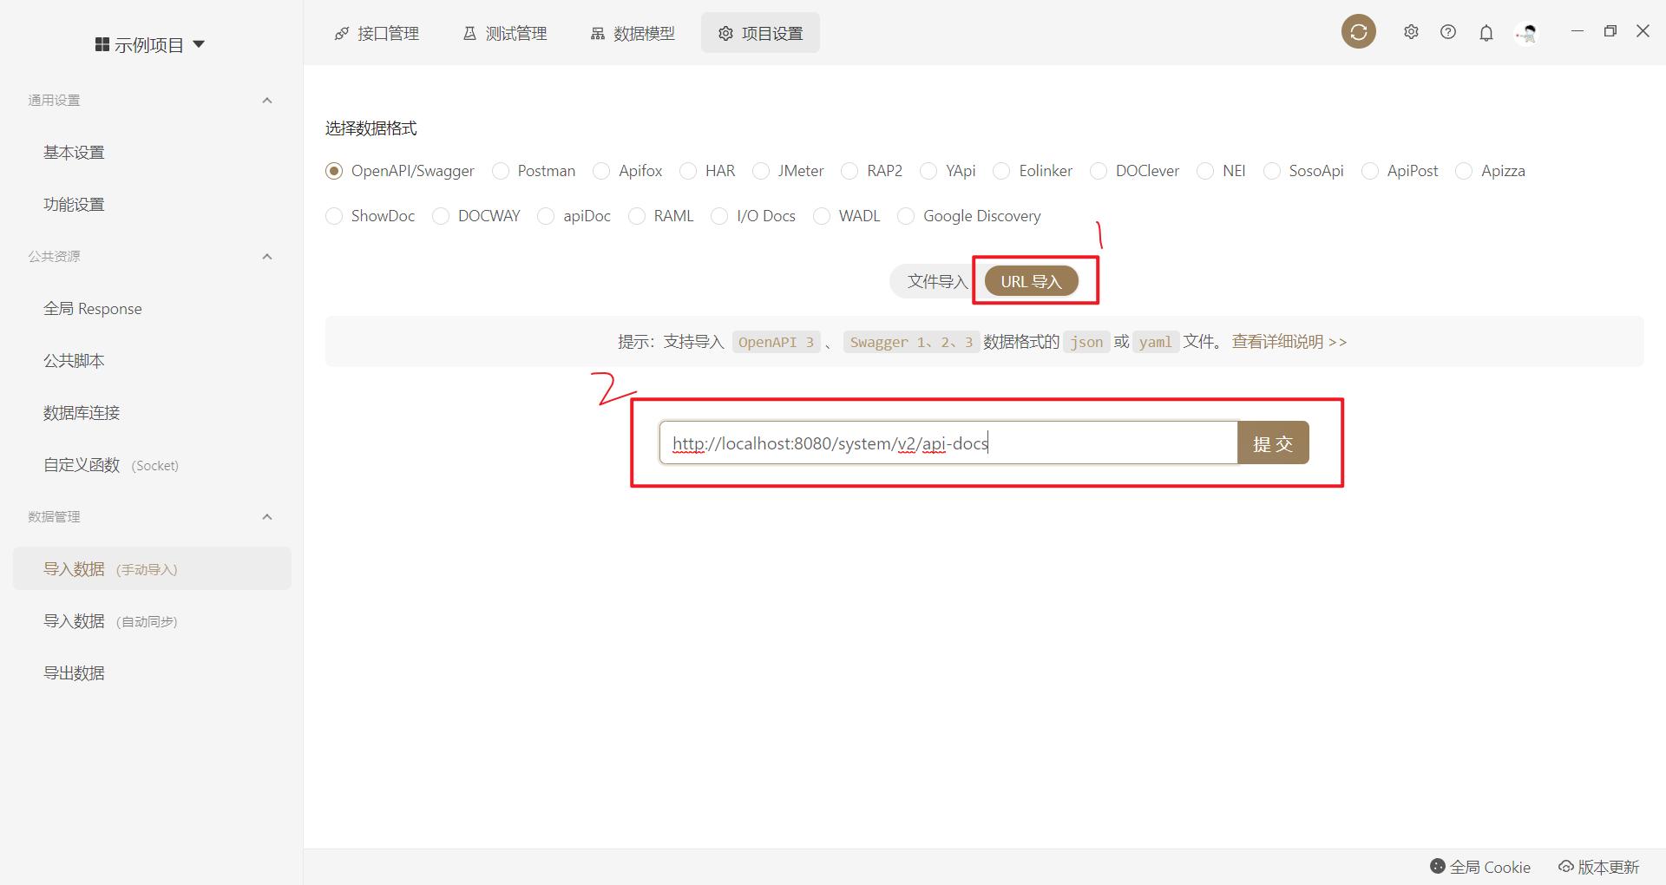Switch to the 接口管理 tab
The image size is (1666, 885).
click(x=377, y=33)
